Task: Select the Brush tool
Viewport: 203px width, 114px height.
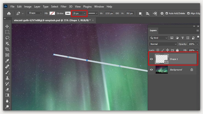Action: coord(7,72)
